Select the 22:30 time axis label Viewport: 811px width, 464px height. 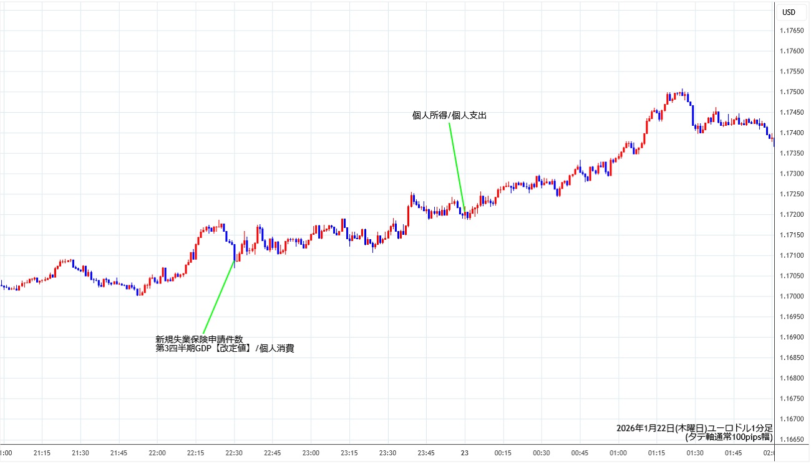[x=234, y=453]
